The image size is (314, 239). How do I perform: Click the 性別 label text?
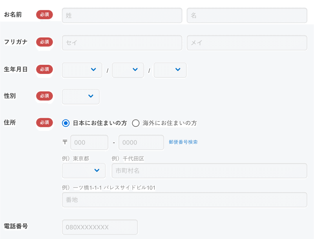click(10, 96)
